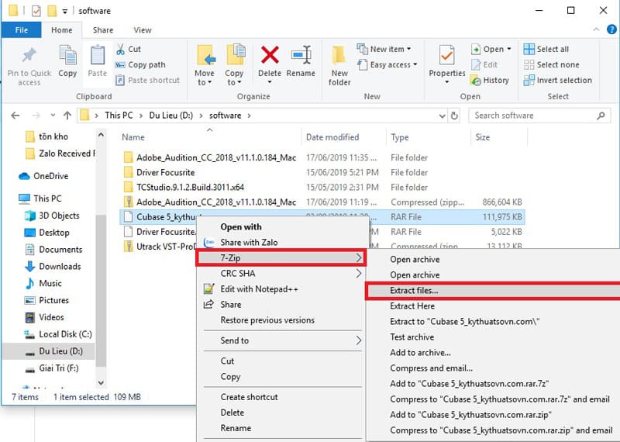This screenshot has width=620, height=442.
Task: Click the Properties icon
Action: [447, 55]
